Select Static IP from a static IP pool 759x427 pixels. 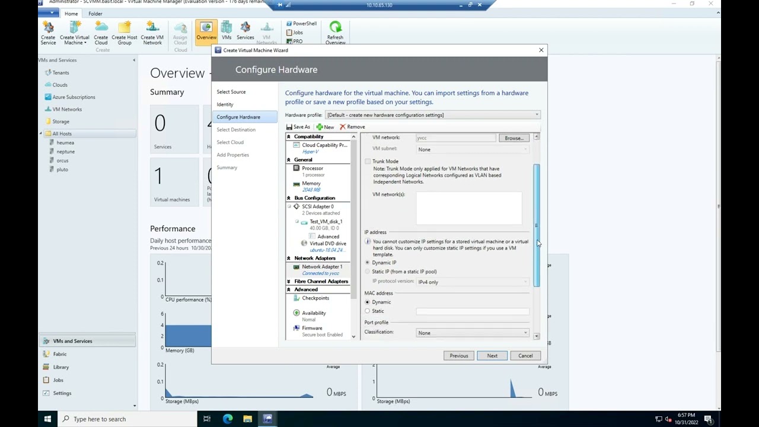pyautogui.click(x=368, y=272)
